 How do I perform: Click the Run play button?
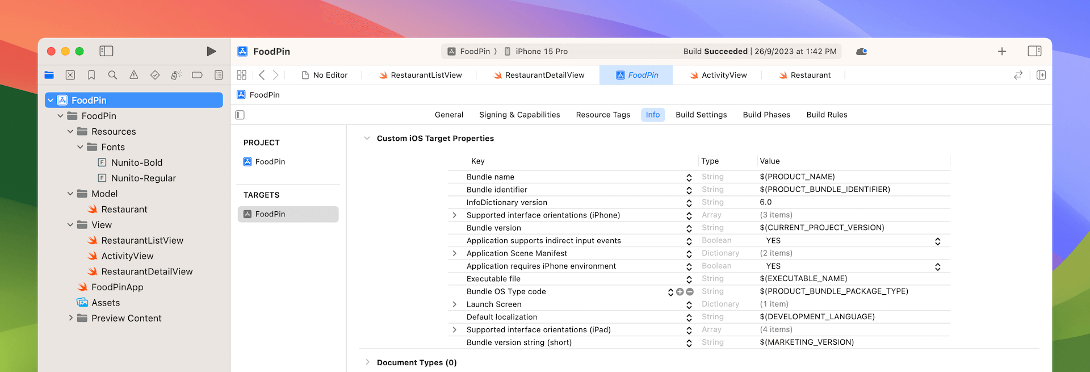point(211,52)
